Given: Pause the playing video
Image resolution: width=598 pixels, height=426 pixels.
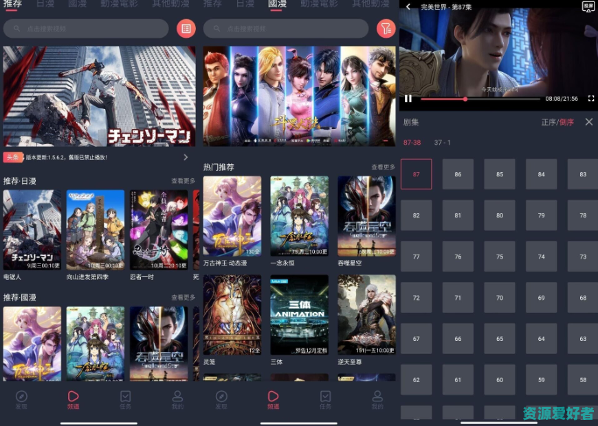Looking at the screenshot, I should coord(408,99).
